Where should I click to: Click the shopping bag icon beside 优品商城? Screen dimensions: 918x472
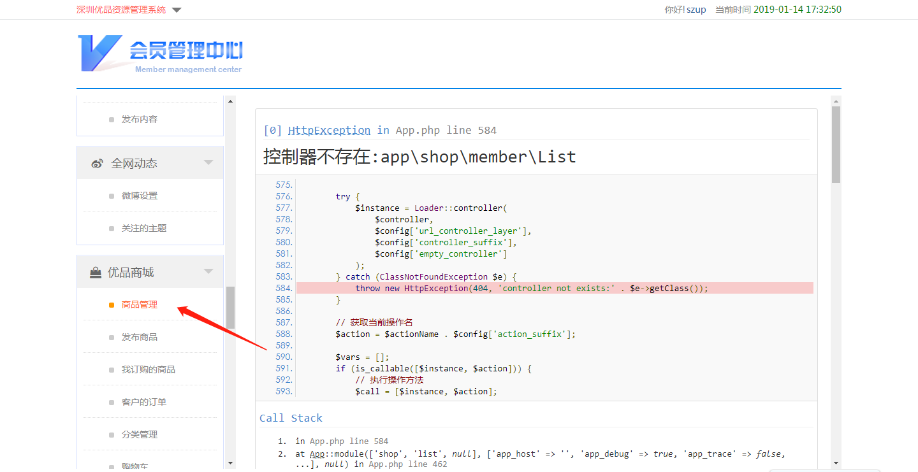[x=96, y=273]
